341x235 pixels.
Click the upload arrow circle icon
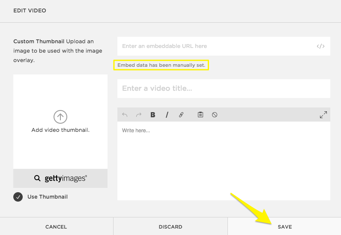coord(60,116)
